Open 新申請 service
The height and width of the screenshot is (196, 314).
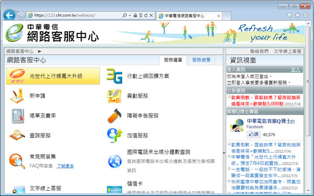point(38,96)
